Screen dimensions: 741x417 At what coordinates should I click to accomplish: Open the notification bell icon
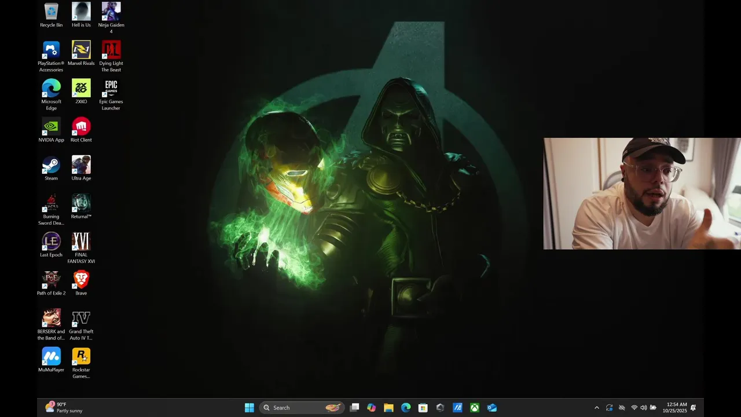(694, 408)
